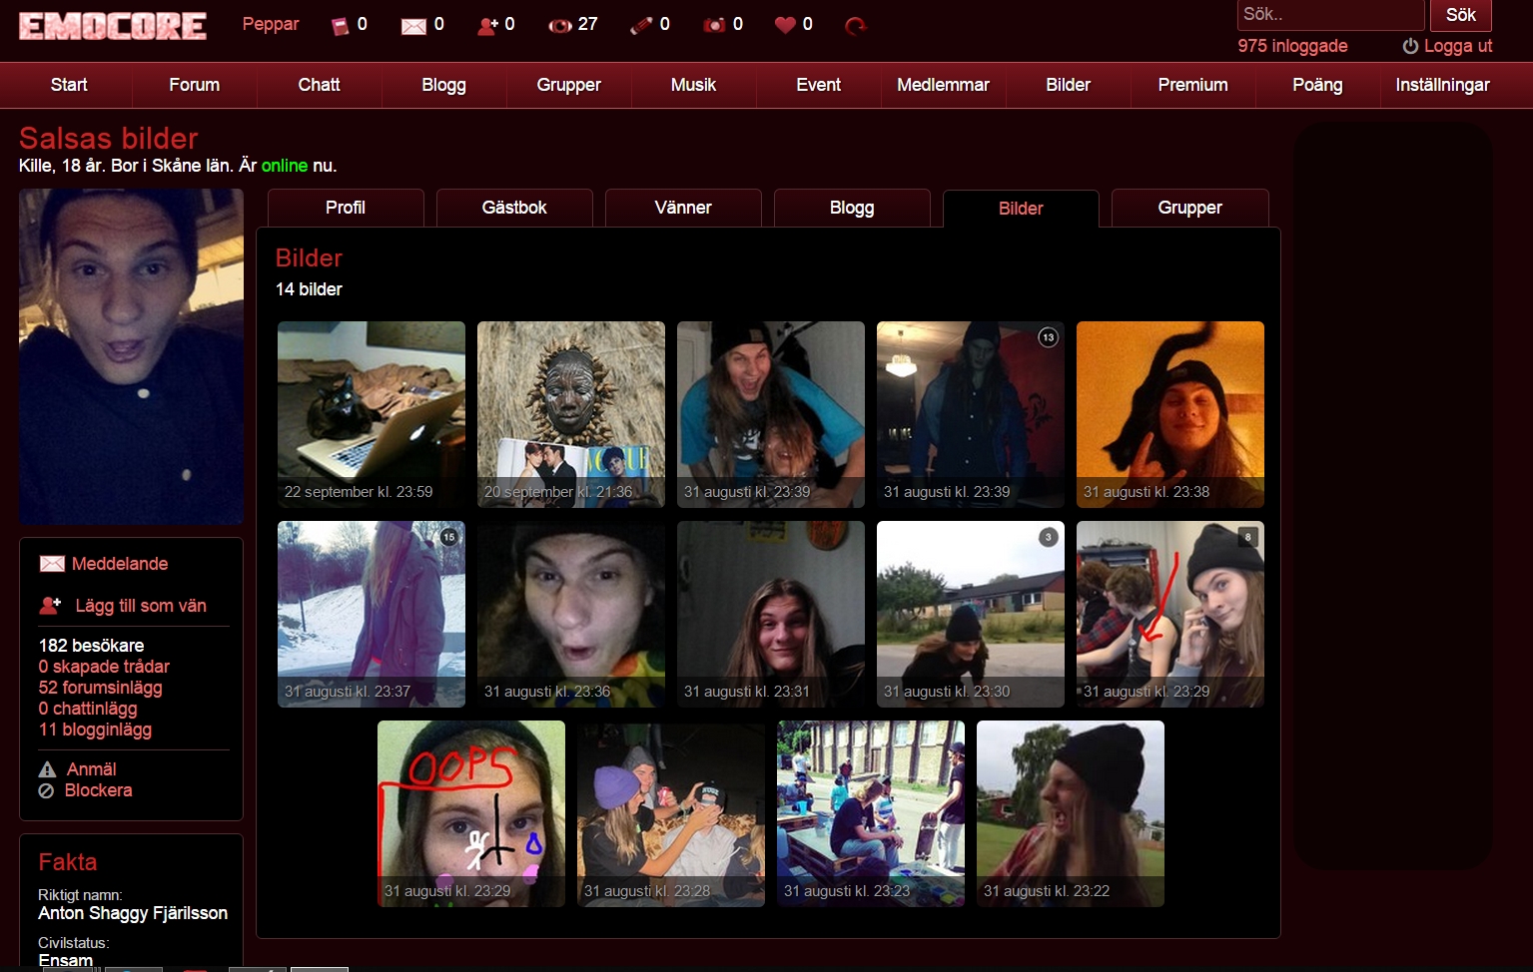Open photo dated 31 augusti kl. 23:28

click(x=671, y=813)
